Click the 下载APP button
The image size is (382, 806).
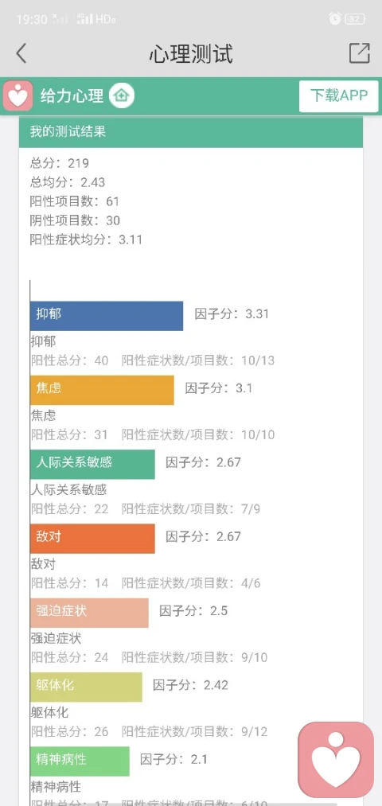[339, 95]
